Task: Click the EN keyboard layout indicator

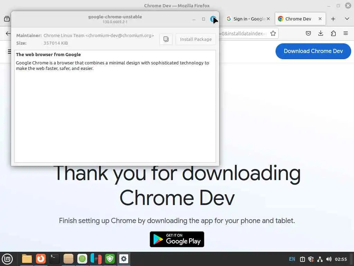Action: 292,259
